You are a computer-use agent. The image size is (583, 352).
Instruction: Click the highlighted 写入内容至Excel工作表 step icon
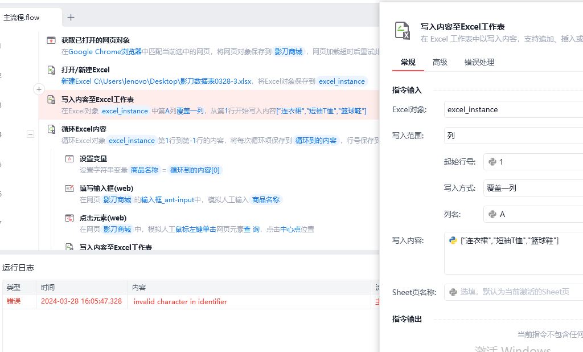[x=51, y=99]
